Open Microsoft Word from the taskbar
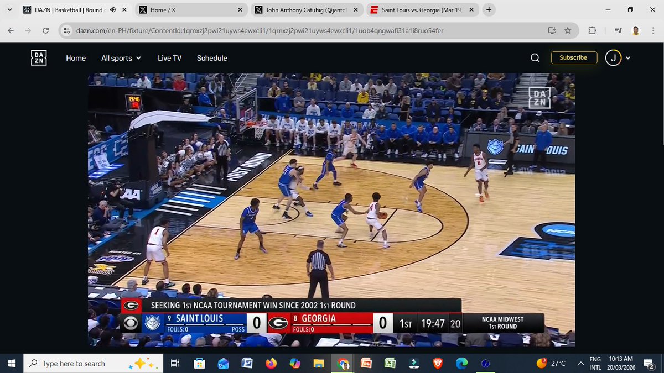Viewport: 664px width, 373px height. click(247, 364)
